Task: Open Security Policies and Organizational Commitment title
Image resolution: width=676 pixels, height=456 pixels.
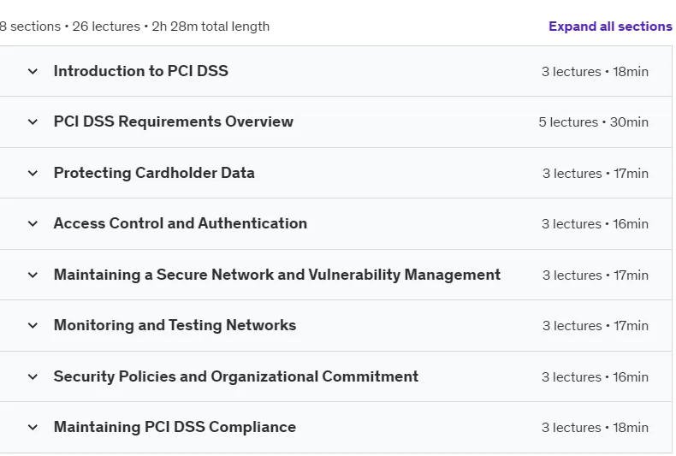Action: 236,376
